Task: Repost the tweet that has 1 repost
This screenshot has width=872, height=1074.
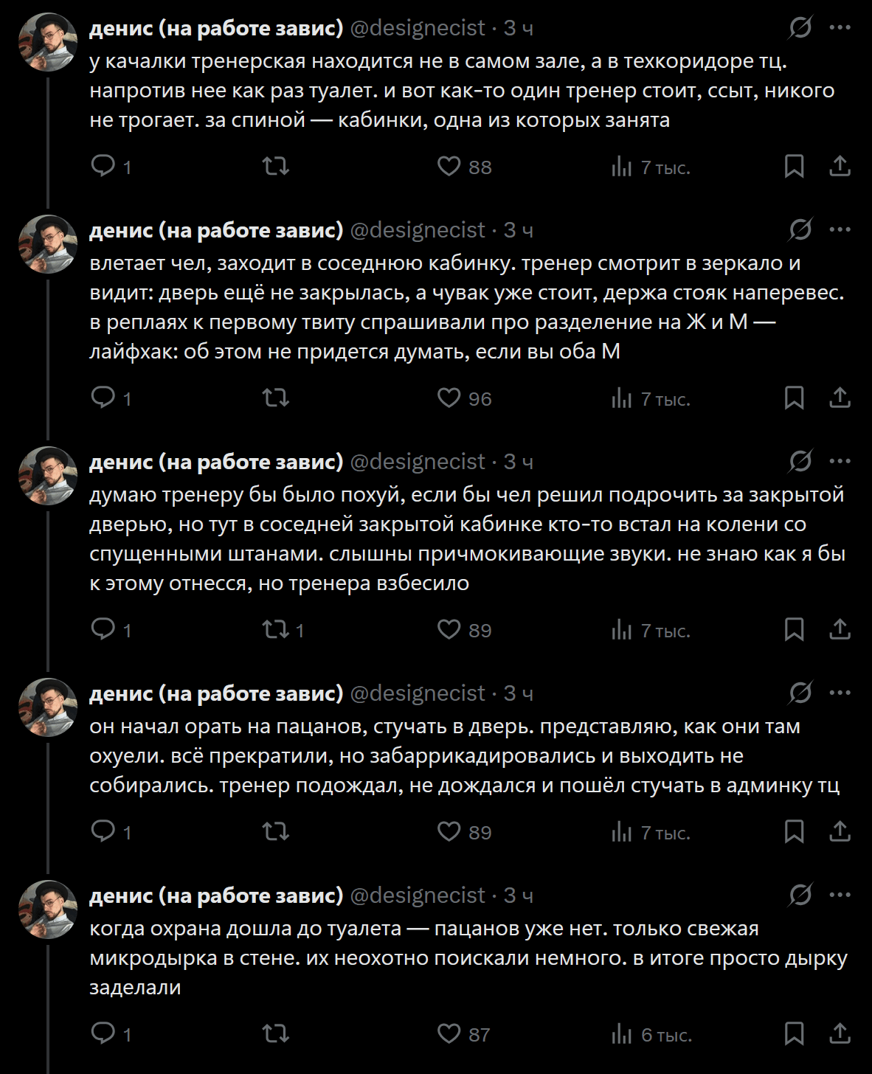Action: 276,630
